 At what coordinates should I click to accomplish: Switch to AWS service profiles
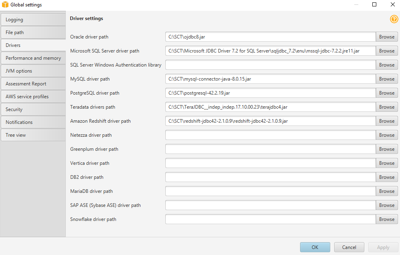(33, 96)
